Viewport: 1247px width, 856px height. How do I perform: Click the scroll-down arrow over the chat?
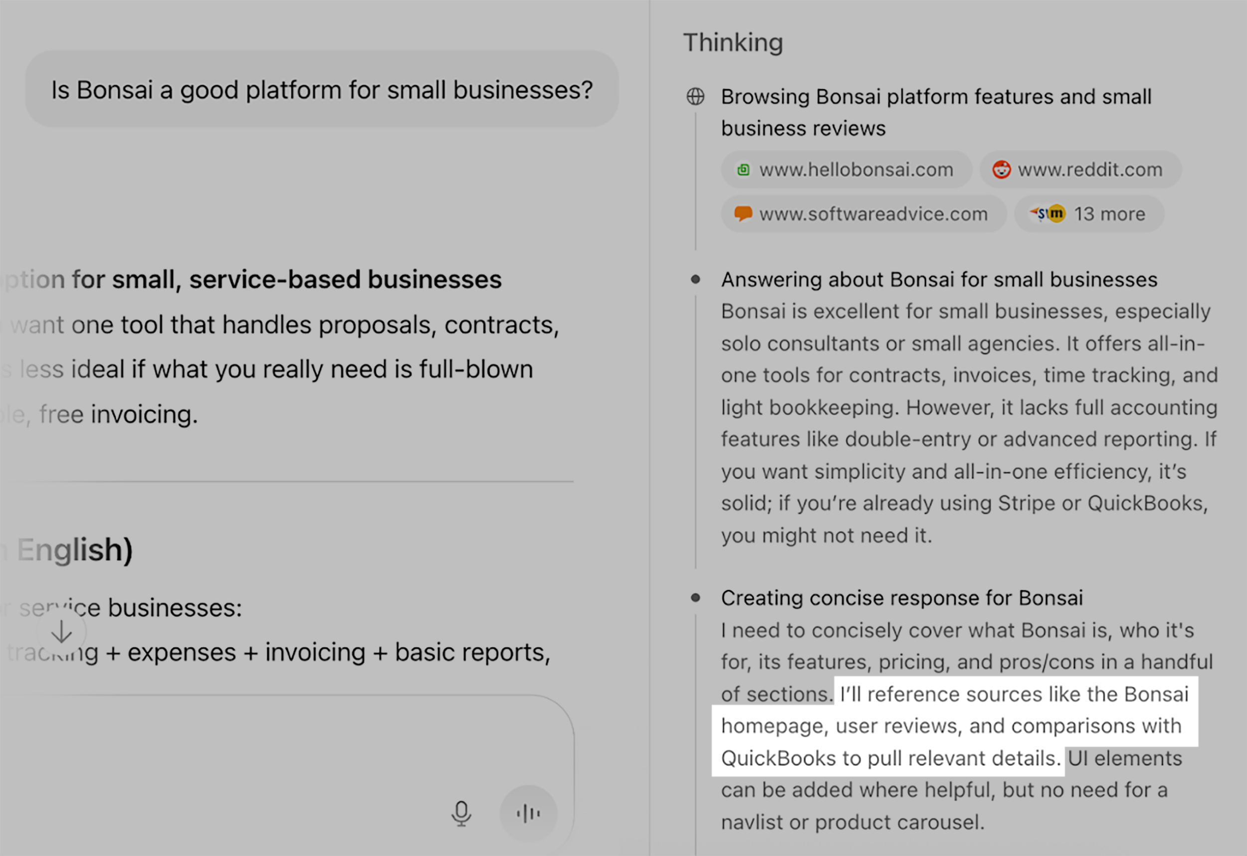(x=61, y=631)
